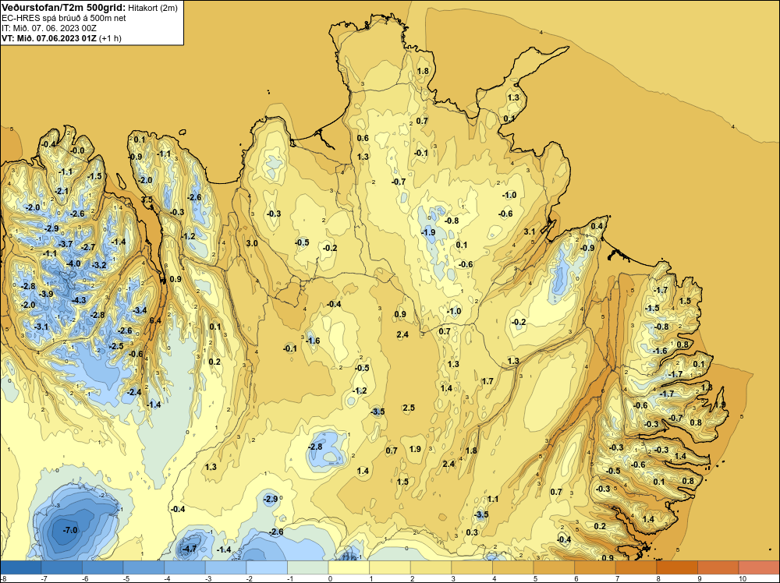Select the positive 1.7 temperature value
The image size is (780, 583).
487,381
